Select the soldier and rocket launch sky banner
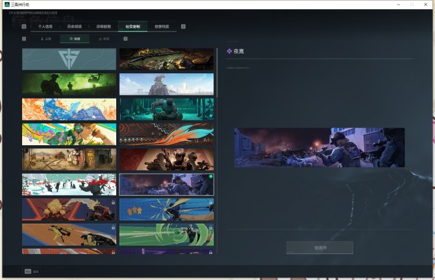Image resolution: width=435 pixels, height=280 pixels. pyautogui.click(x=166, y=84)
